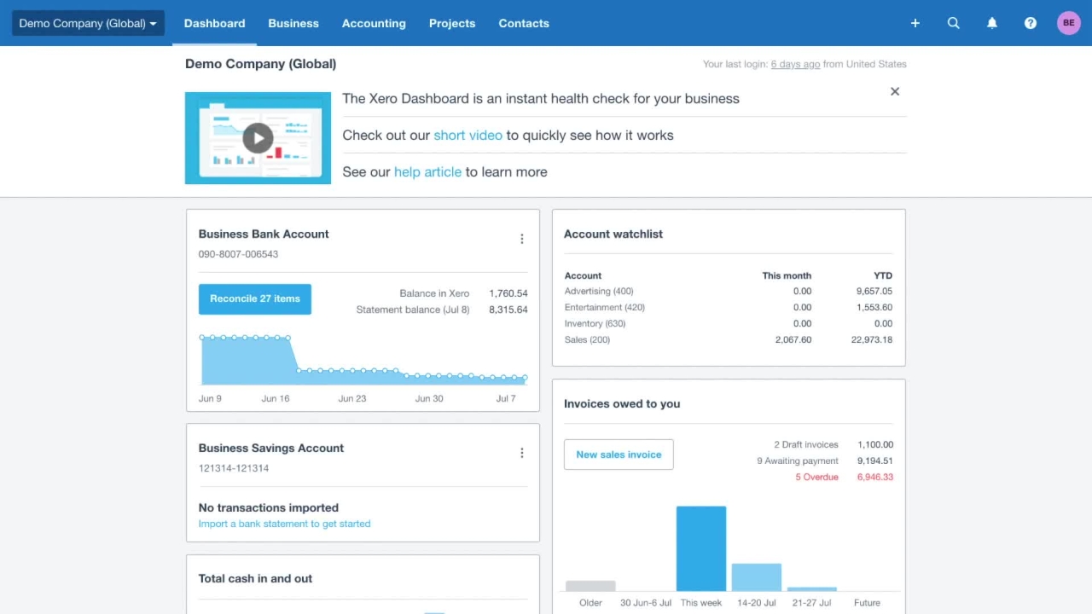
Task: Click the Statement balance value 8,315.64
Action: click(508, 310)
